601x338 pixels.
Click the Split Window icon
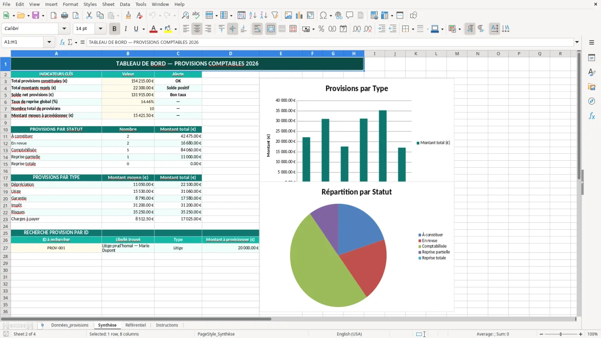click(x=400, y=16)
